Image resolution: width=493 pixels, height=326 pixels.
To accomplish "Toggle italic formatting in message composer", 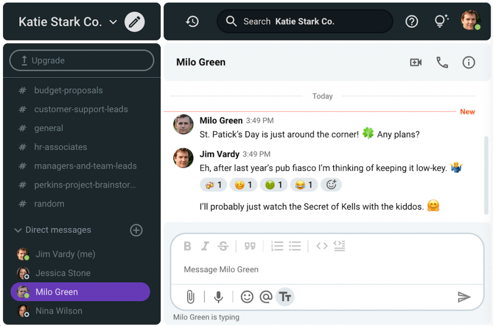I will [x=205, y=246].
